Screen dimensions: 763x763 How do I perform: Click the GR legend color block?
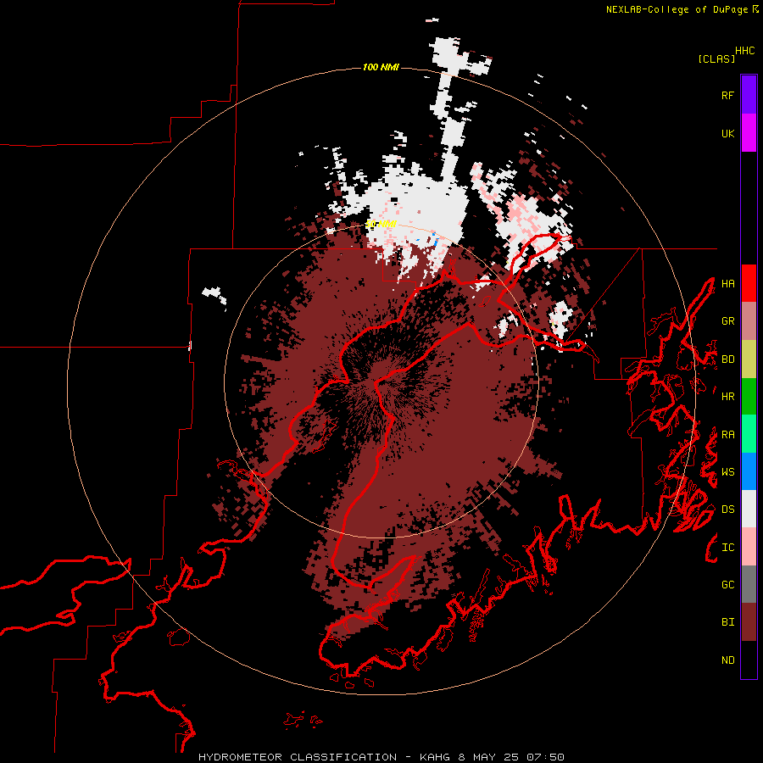tap(749, 321)
